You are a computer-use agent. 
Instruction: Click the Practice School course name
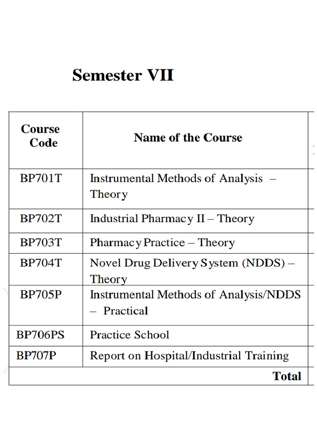pos(130,335)
